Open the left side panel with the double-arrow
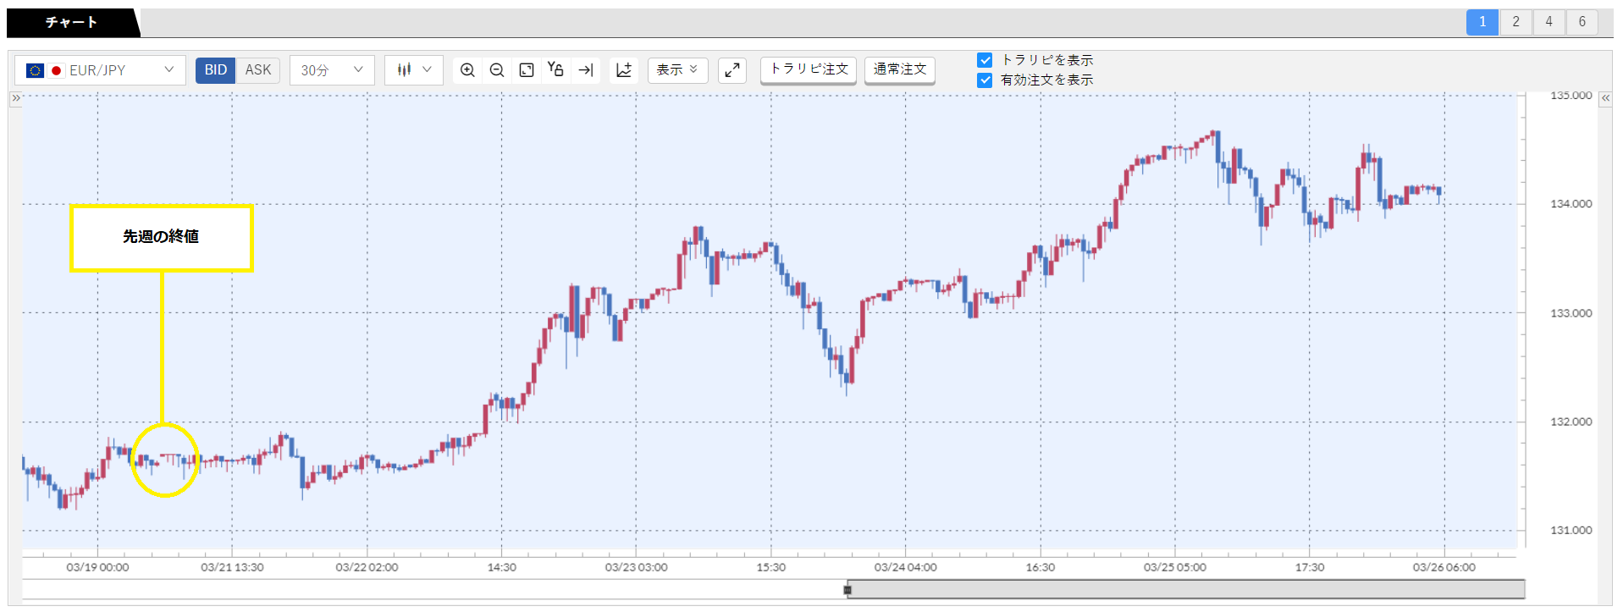The image size is (1623, 612). point(15,98)
